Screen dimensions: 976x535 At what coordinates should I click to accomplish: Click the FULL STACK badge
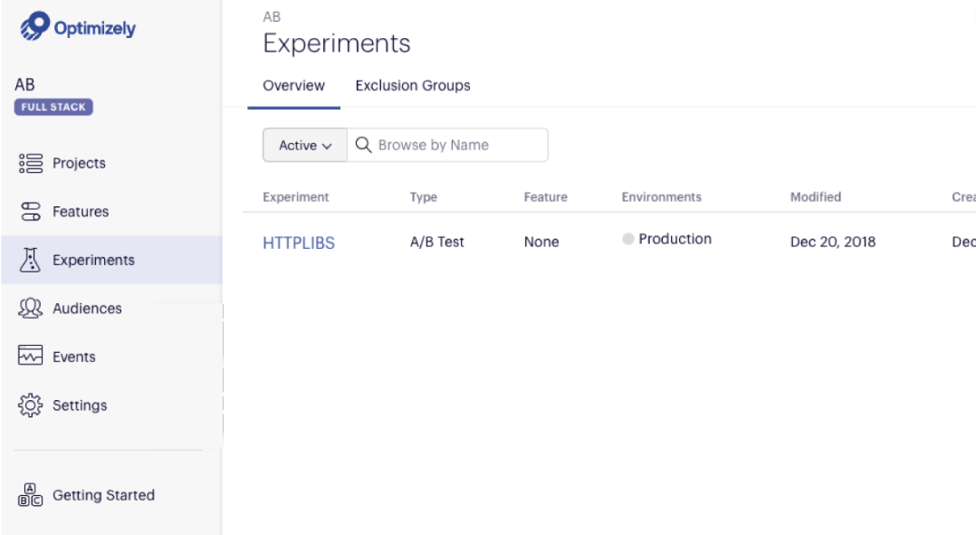[x=53, y=107]
